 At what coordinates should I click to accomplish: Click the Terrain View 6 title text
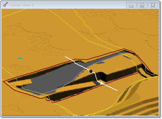22,5
